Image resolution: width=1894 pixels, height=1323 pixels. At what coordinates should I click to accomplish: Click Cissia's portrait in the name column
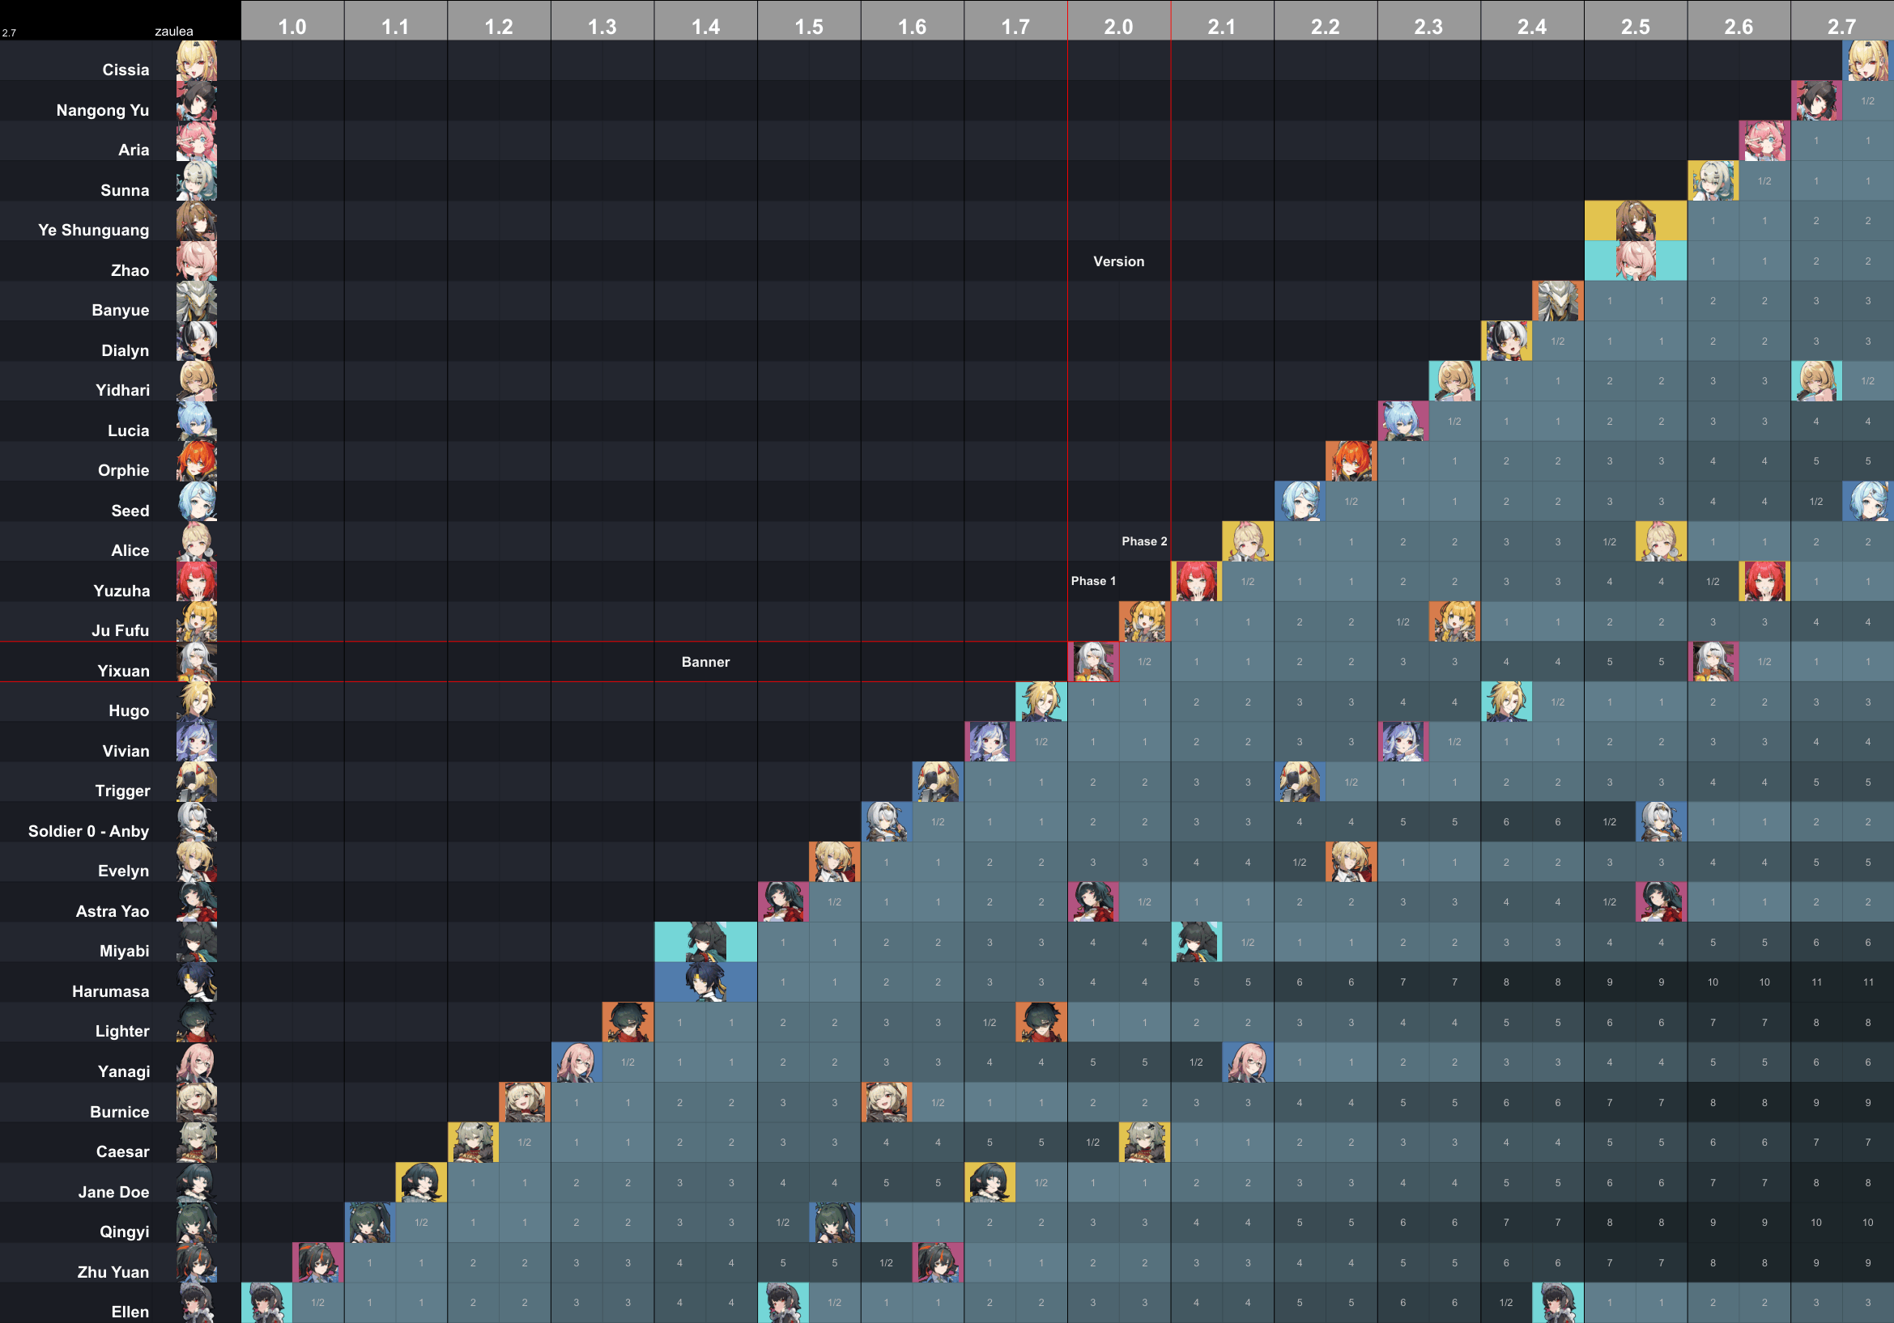point(196,61)
